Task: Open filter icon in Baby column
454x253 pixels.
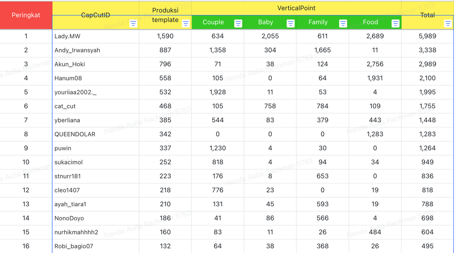Action: 290,24
